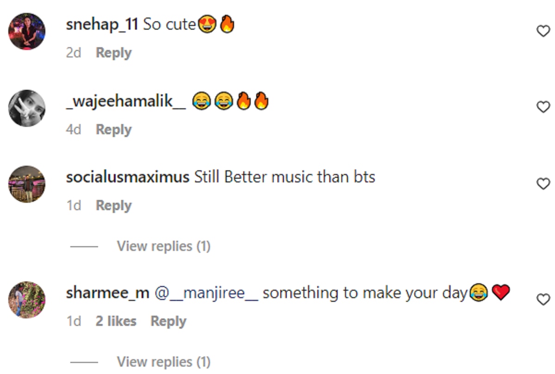
Task: Visit the _wajeehamalik_ username link
Action: pyautogui.click(x=126, y=101)
